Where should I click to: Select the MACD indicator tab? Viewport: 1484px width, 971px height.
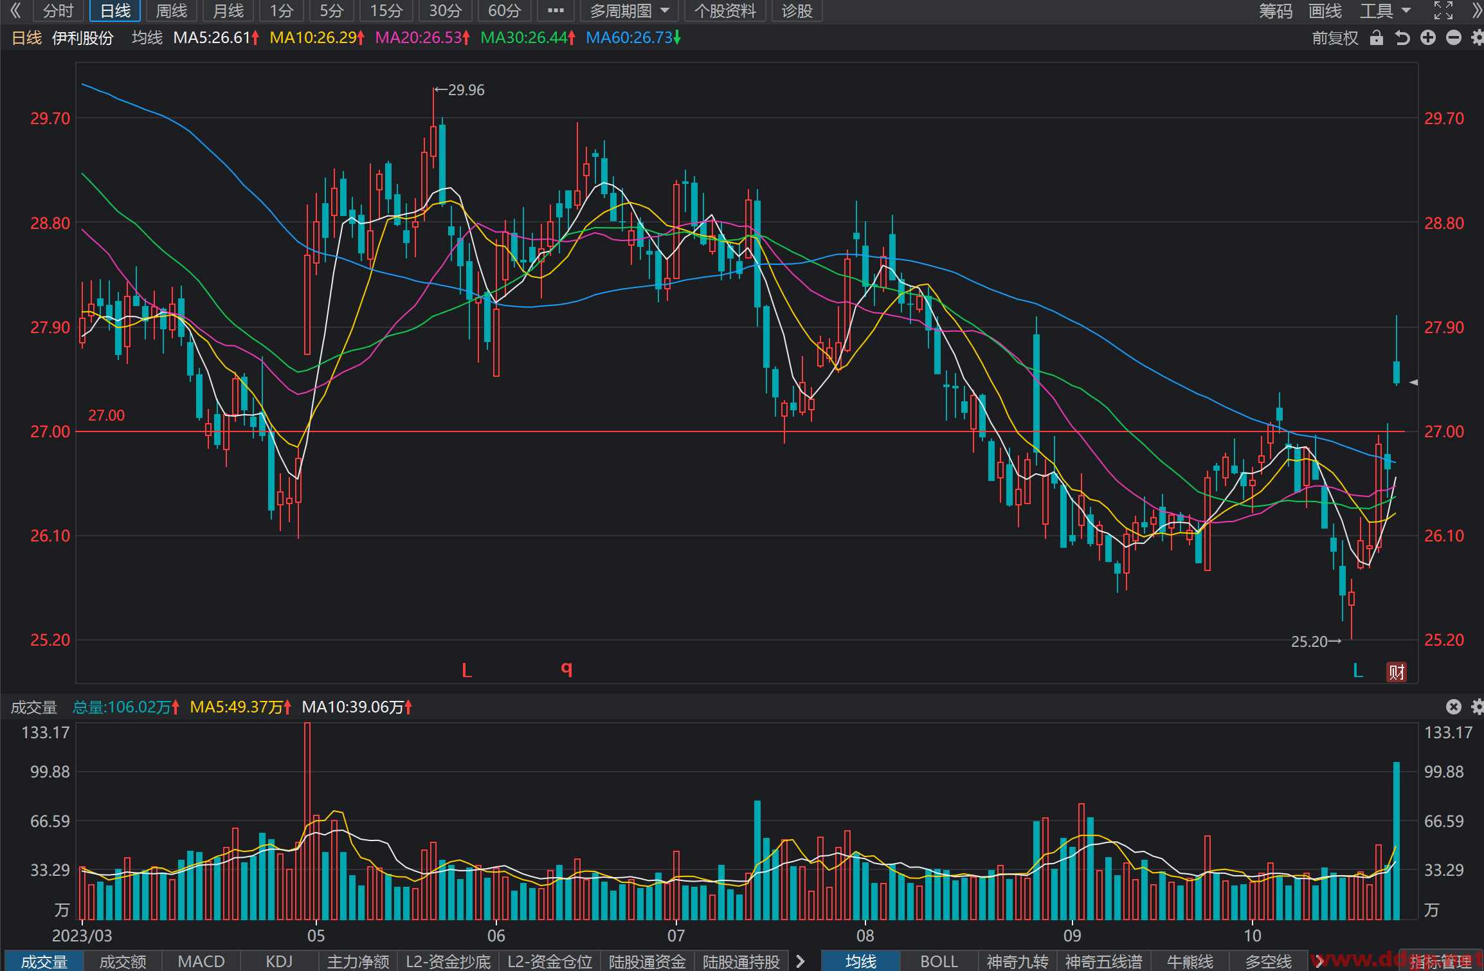(201, 961)
